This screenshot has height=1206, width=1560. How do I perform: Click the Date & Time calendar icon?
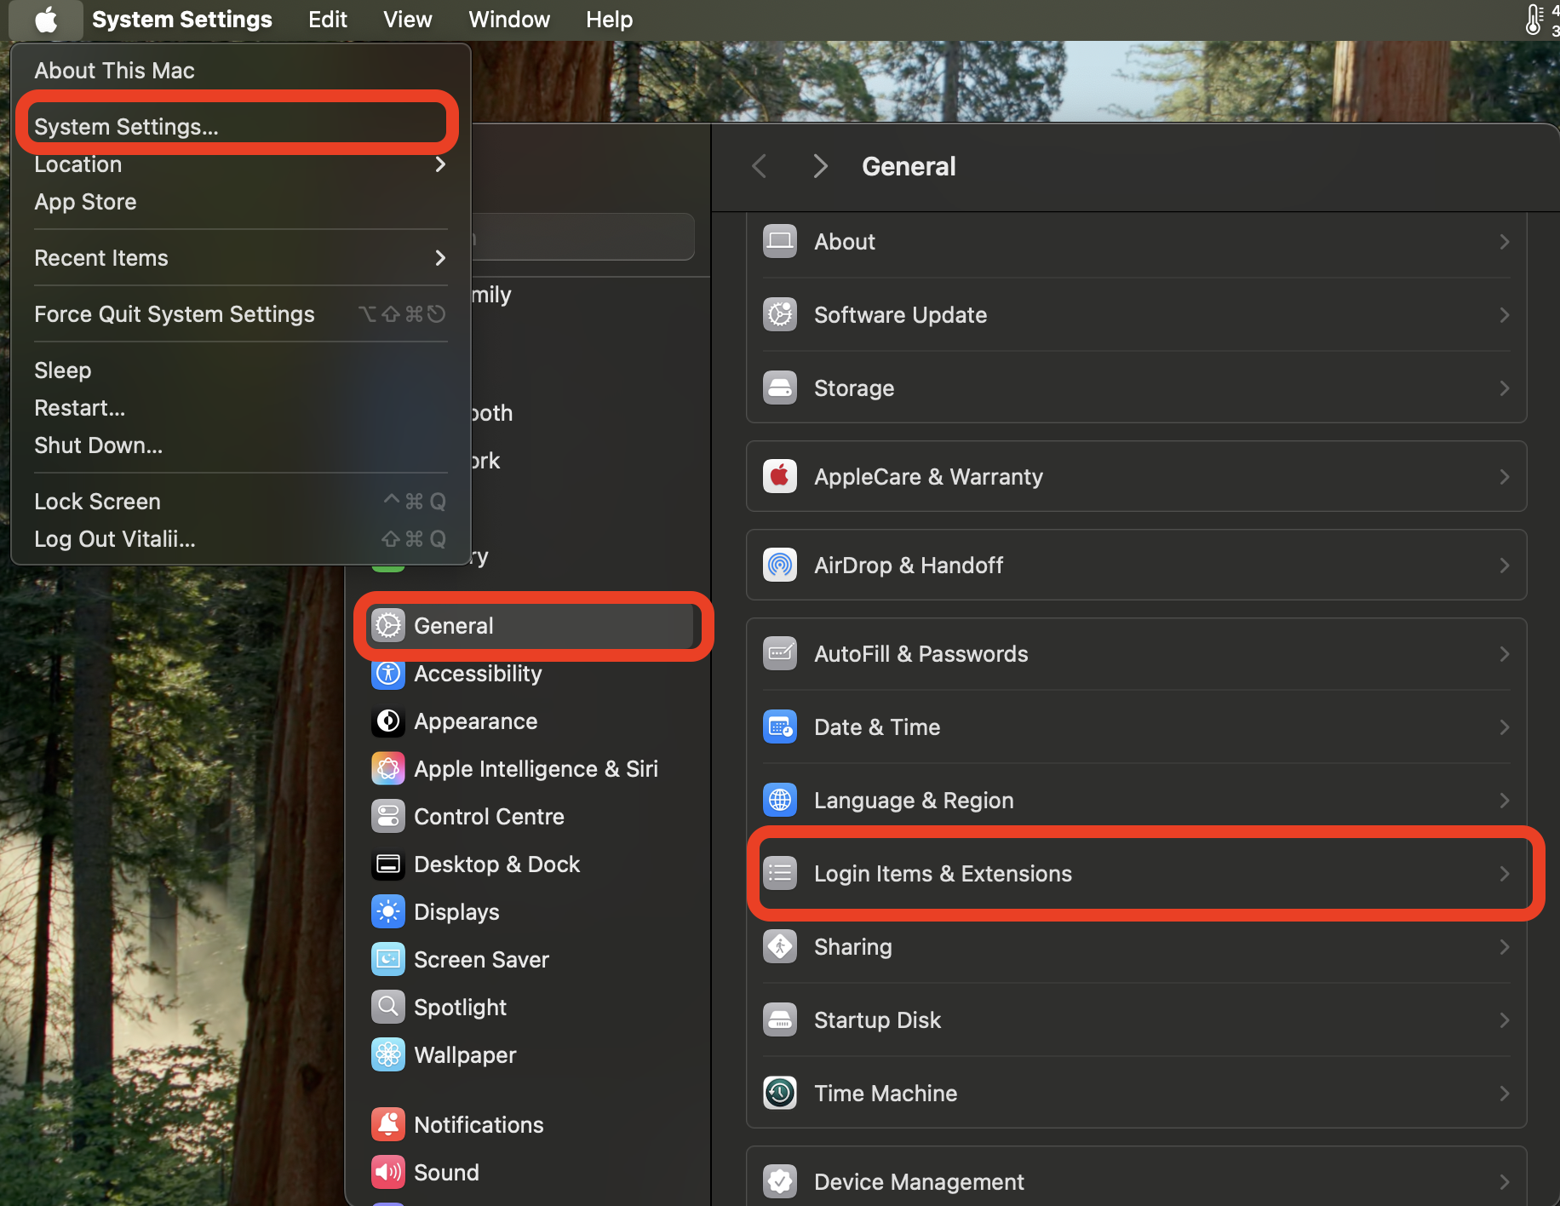tap(780, 726)
